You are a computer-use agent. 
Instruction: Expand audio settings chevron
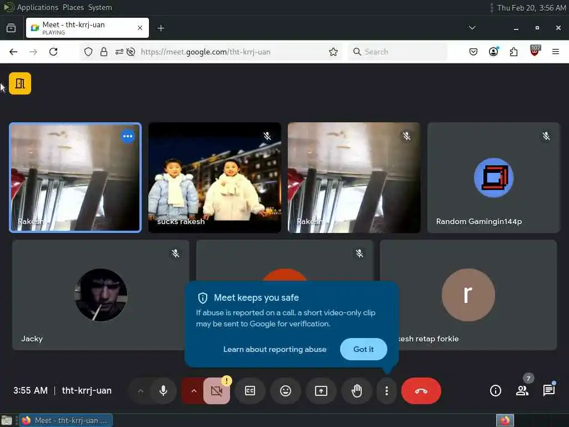click(x=141, y=391)
